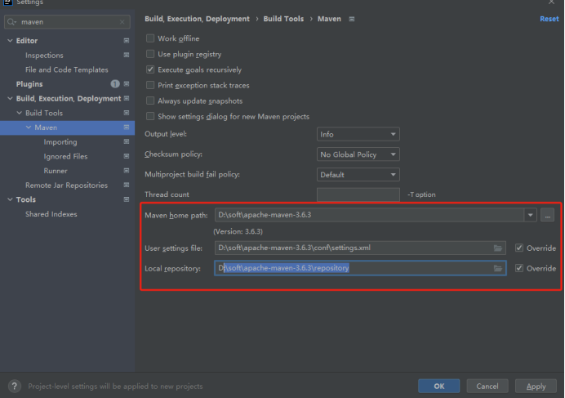Screen dimensions: 565x398
Task: Collapse the Tools tree node
Action: [10, 199]
